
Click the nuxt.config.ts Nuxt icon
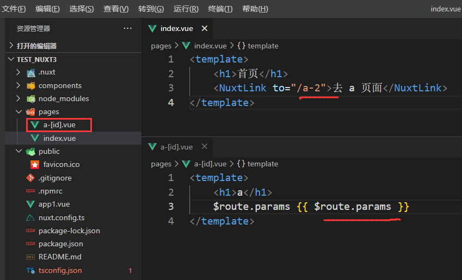pos(30,217)
